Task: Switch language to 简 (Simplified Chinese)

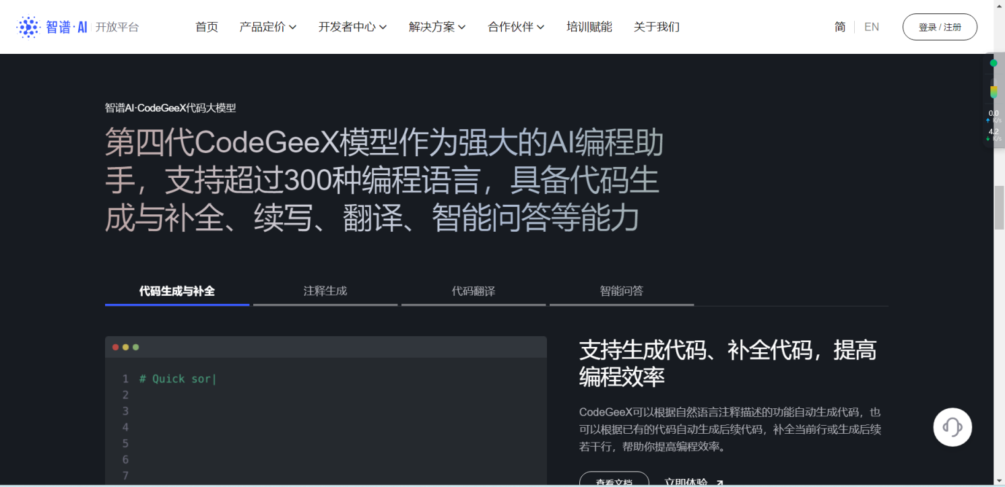Action: (840, 27)
